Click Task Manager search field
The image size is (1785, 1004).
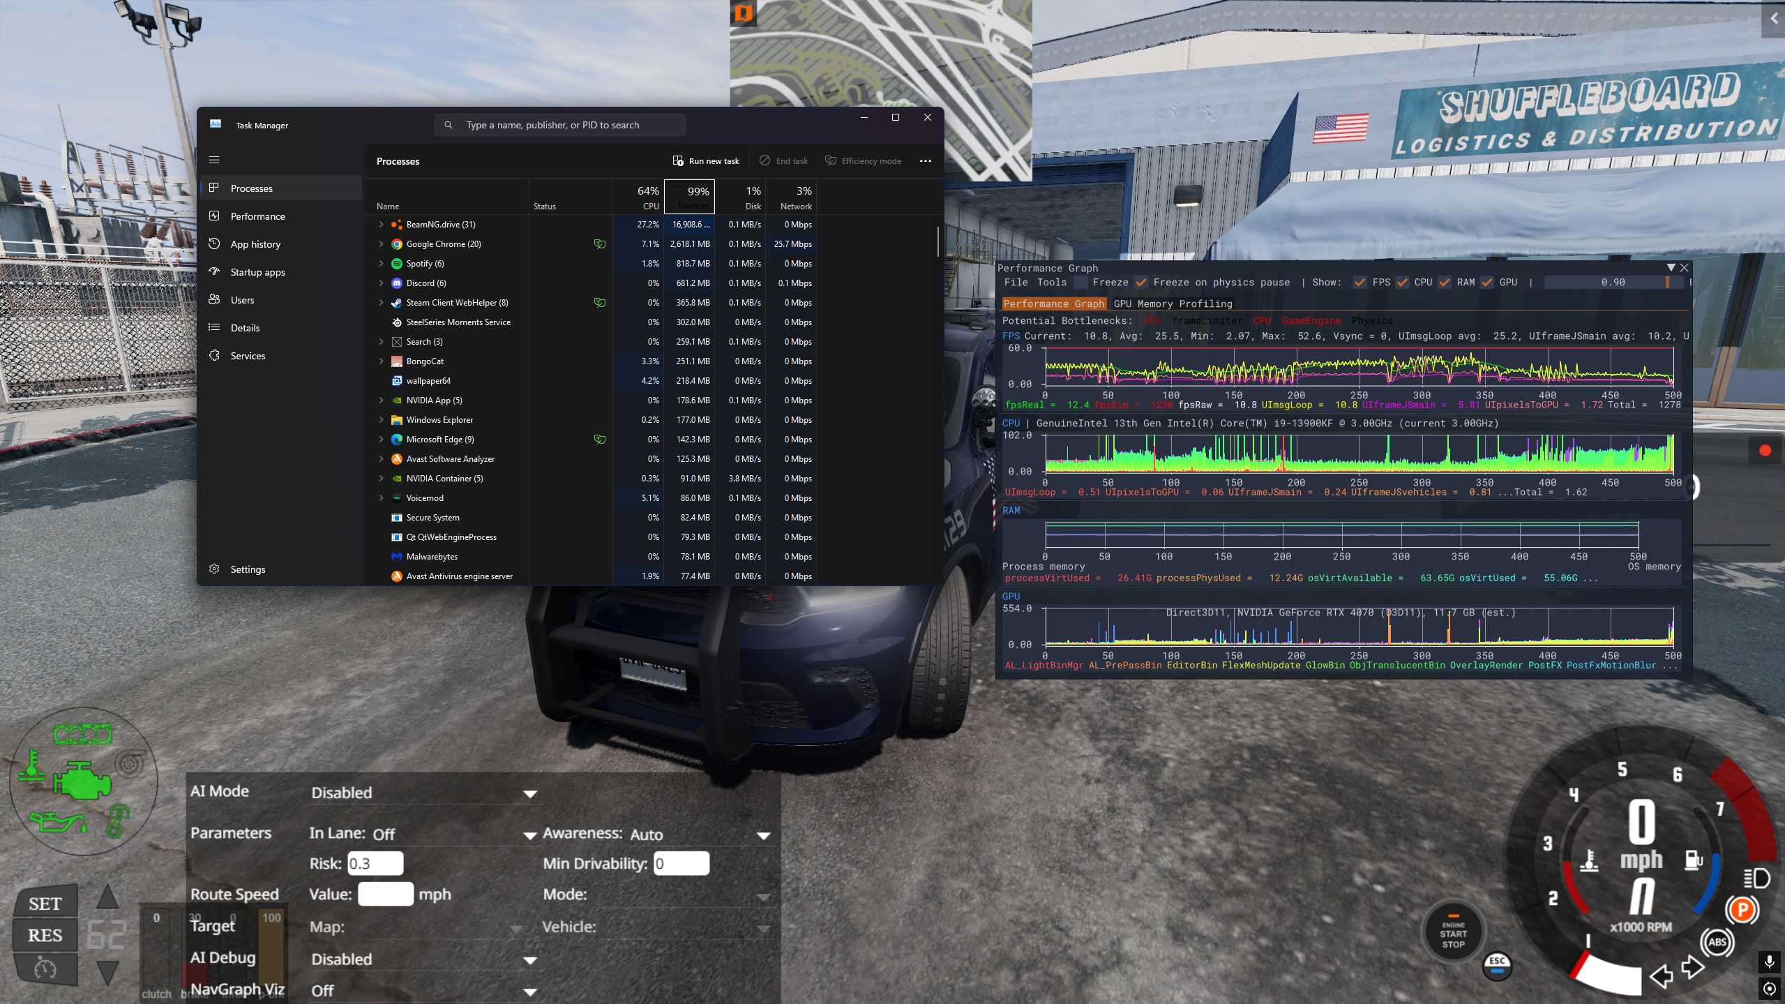click(x=560, y=125)
